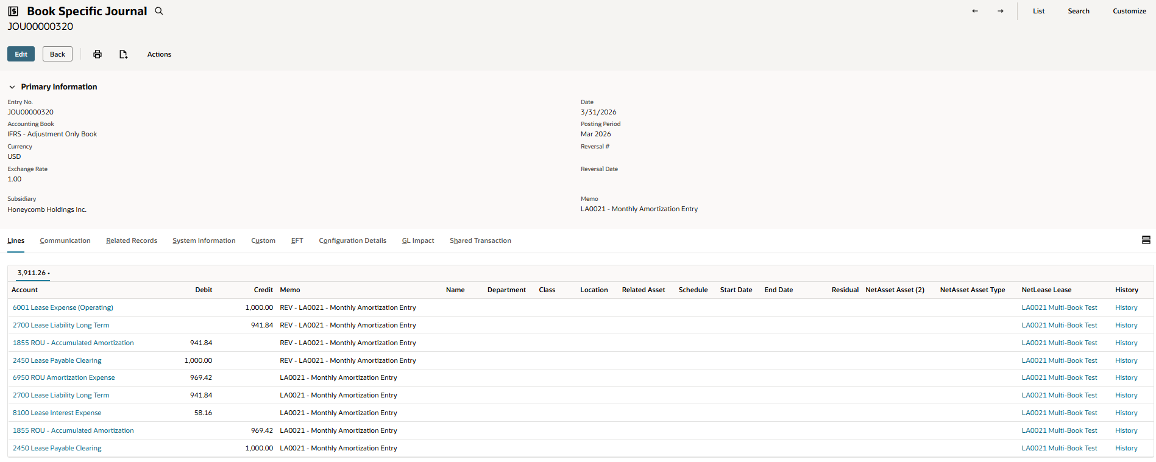Screen dimensions: 1156x462
Task: View History for the first journal line
Action: (x=1126, y=307)
